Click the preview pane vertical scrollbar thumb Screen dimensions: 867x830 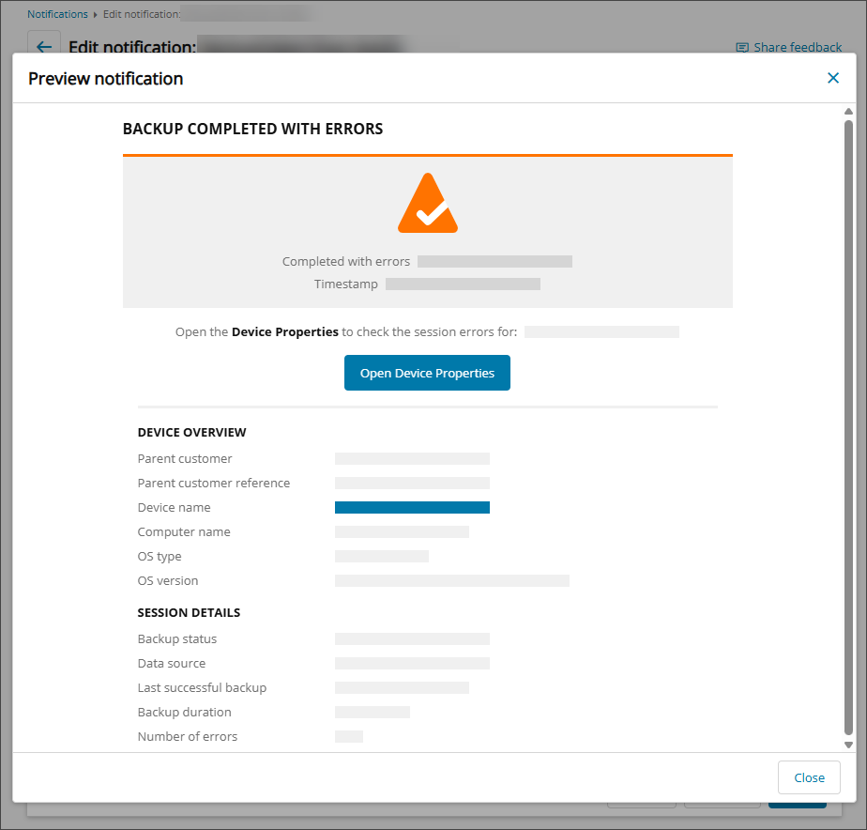[x=848, y=423]
